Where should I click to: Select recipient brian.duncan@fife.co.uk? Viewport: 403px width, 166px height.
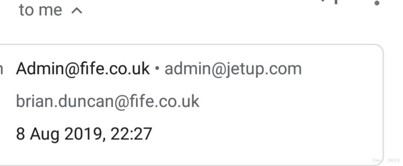pyautogui.click(x=108, y=101)
